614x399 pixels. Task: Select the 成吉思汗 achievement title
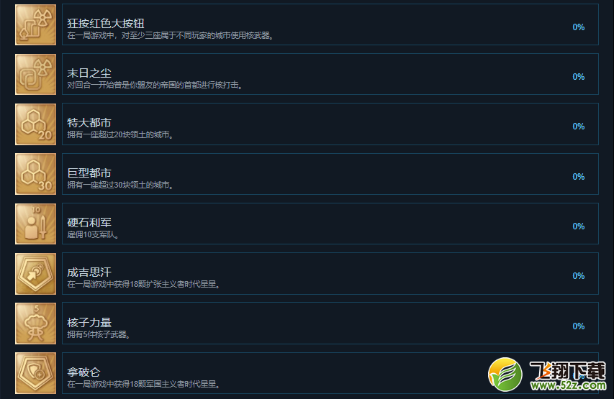(89, 272)
